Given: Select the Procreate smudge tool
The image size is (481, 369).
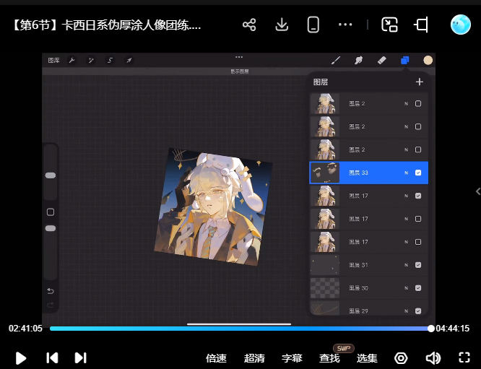Looking at the screenshot, I should [x=359, y=61].
